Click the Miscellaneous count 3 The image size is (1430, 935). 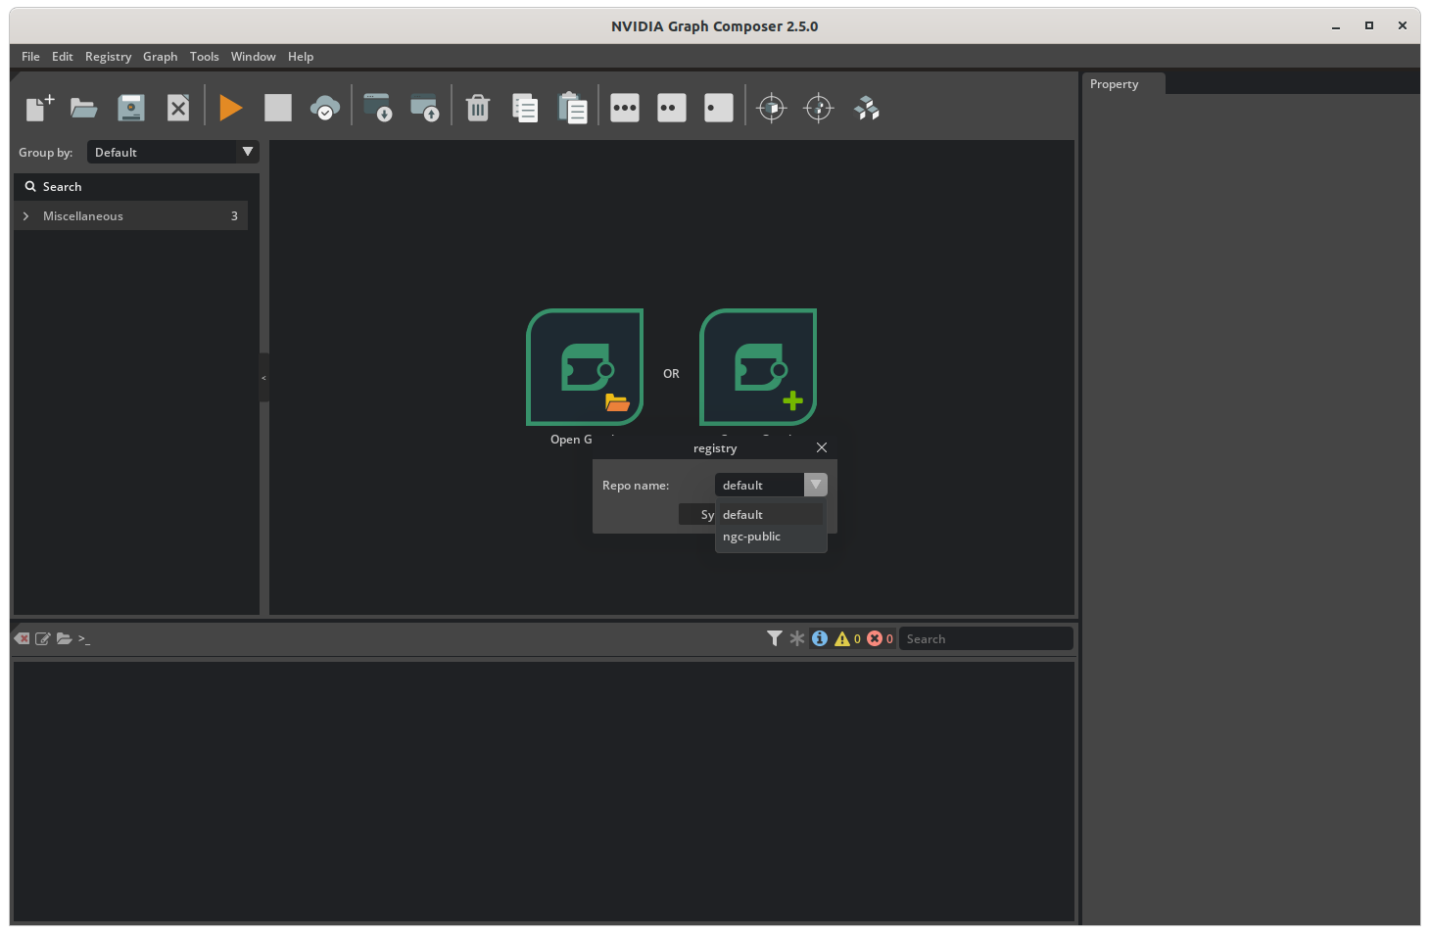pos(234,216)
